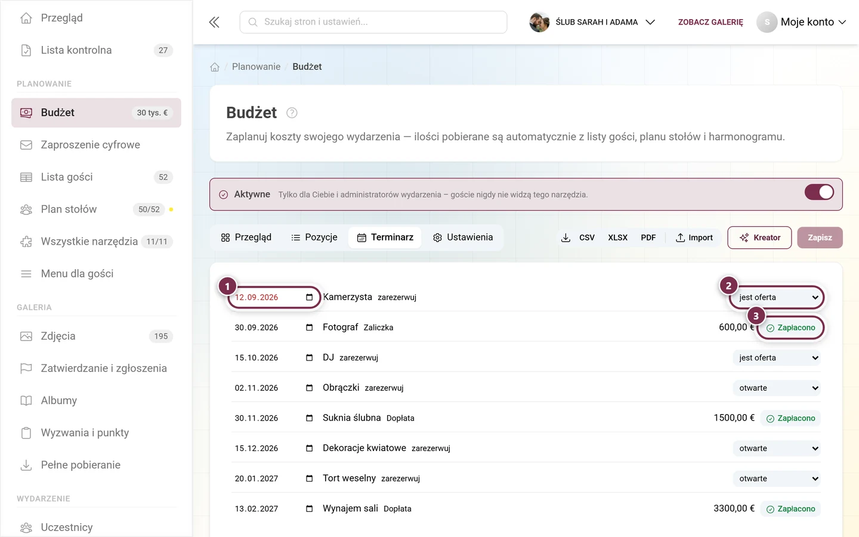Viewport: 859px width, 537px height.
Task: Open Zdjęcia in the gallery sidebar
Action: pos(96,336)
